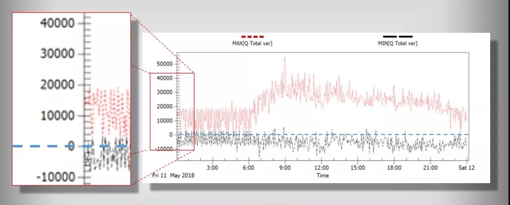Select the 12:00 time axis label

click(x=321, y=168)
